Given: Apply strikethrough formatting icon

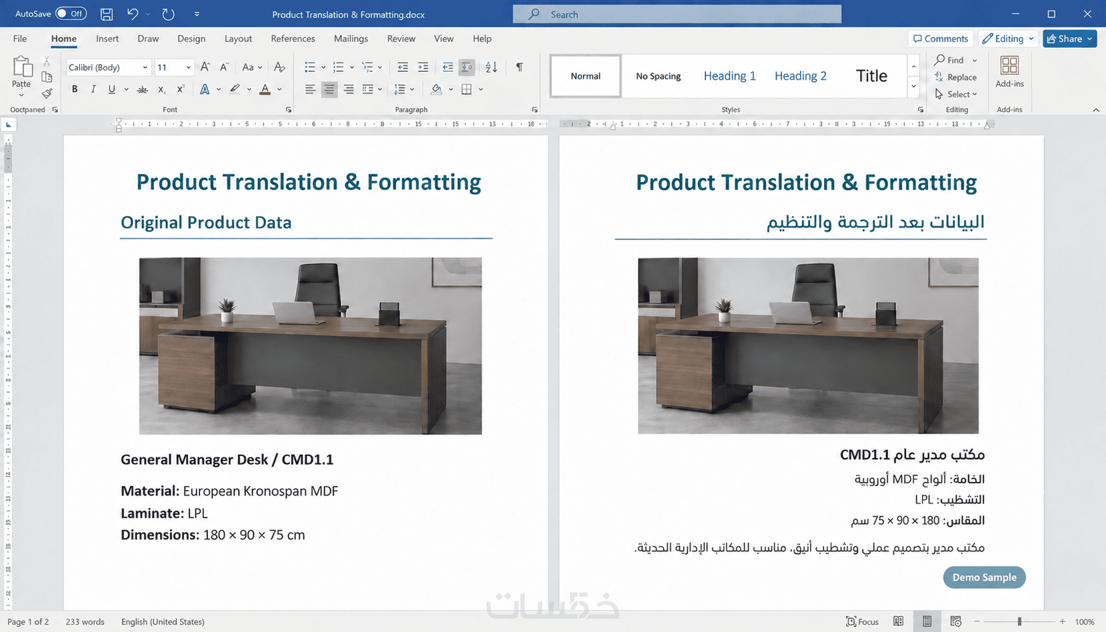Looking at the screenshot, I should [142, 89].
